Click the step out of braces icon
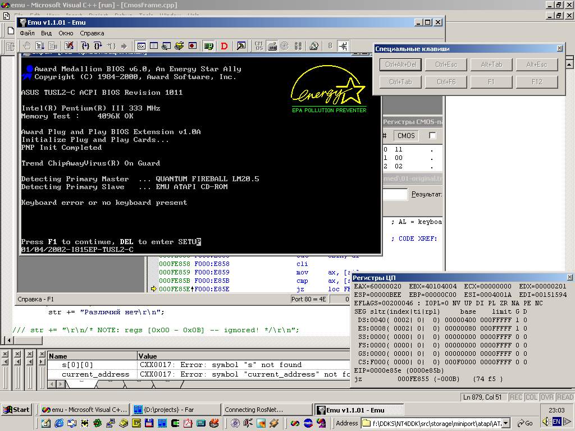 (x=98, y=46)
